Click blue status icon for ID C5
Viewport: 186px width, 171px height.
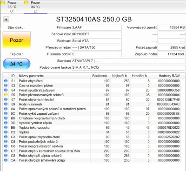(6, 142)
